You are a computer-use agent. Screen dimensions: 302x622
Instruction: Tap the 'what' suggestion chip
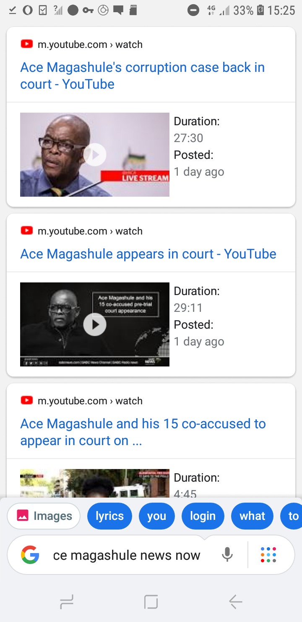pyautogui.click(x=252, y=516)
